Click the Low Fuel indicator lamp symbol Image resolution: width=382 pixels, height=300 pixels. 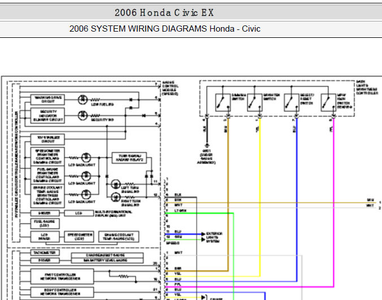(83, 99)
